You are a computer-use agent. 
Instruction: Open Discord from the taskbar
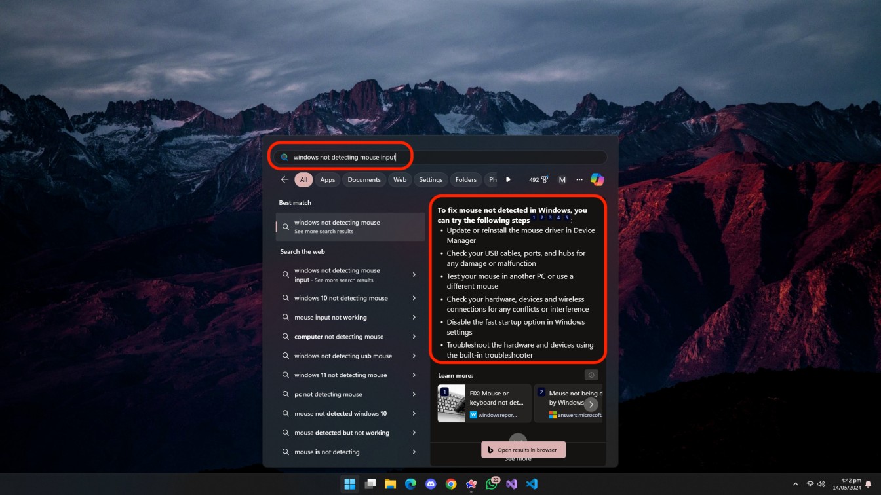click(x=431, y=484)
